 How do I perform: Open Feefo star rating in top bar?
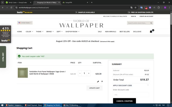coord(25,12)
